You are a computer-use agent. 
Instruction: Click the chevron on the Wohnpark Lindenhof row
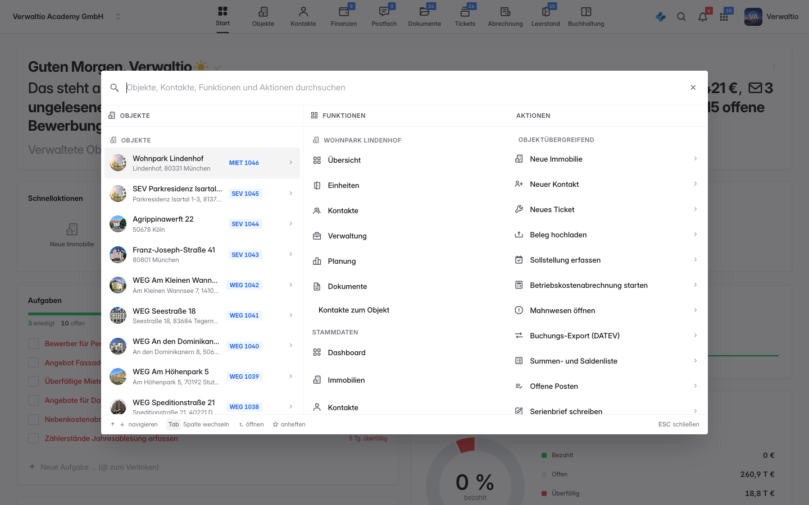(x=290, y=163)
